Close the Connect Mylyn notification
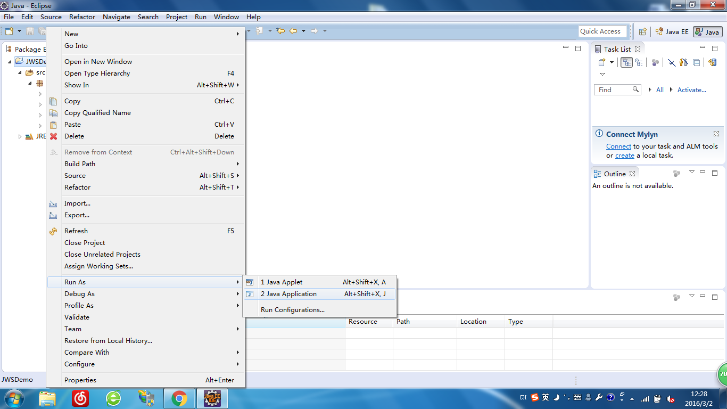727x409 pixels. click(716, 134)
